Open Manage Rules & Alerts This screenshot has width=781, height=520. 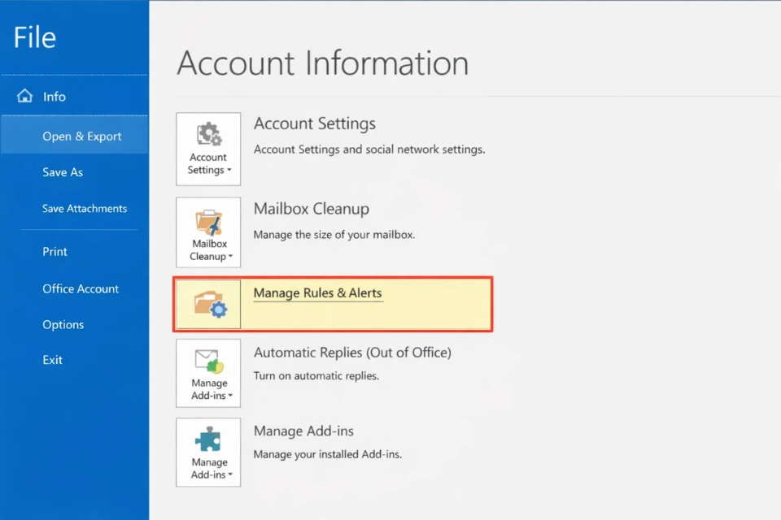[317, 292]
